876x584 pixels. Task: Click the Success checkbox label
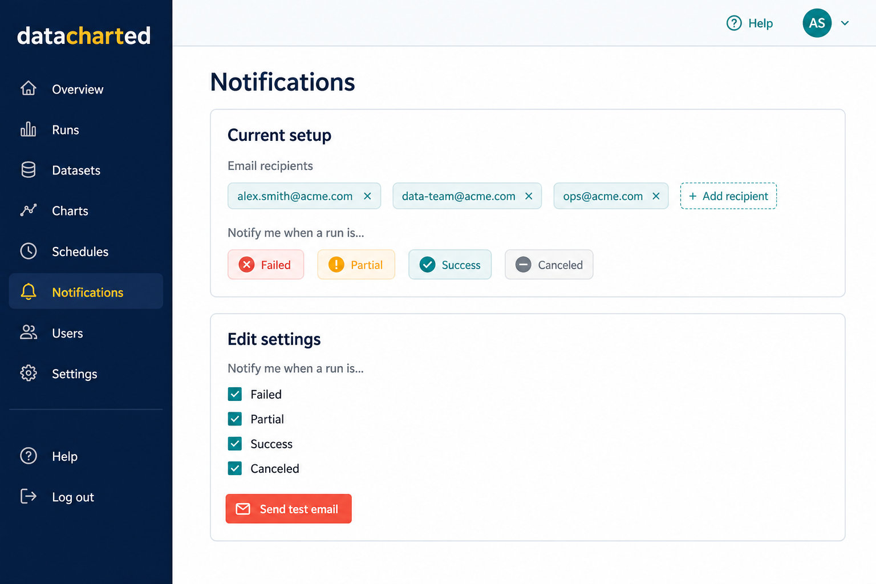coord(271,444)
